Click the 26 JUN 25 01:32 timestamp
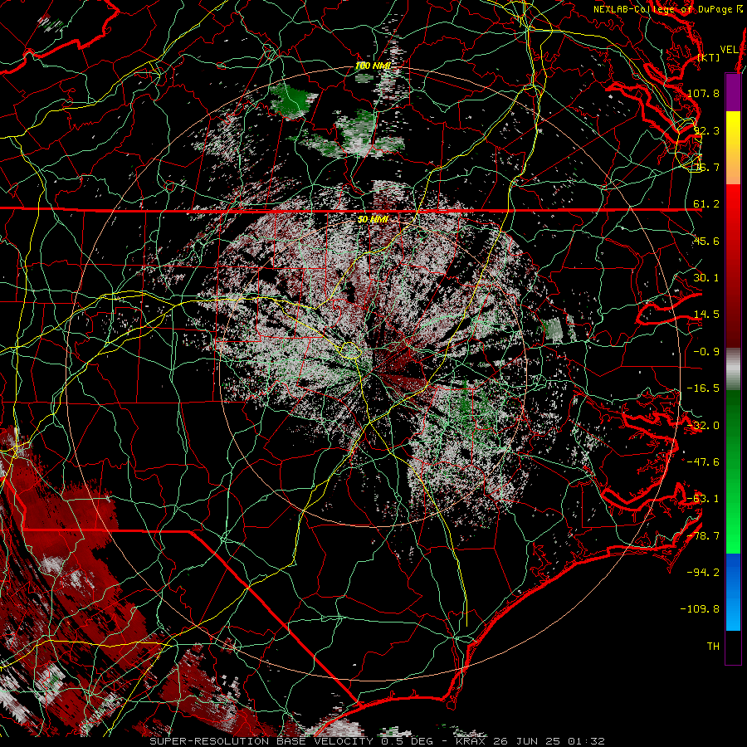747x747 pixels. coord(549,741)
